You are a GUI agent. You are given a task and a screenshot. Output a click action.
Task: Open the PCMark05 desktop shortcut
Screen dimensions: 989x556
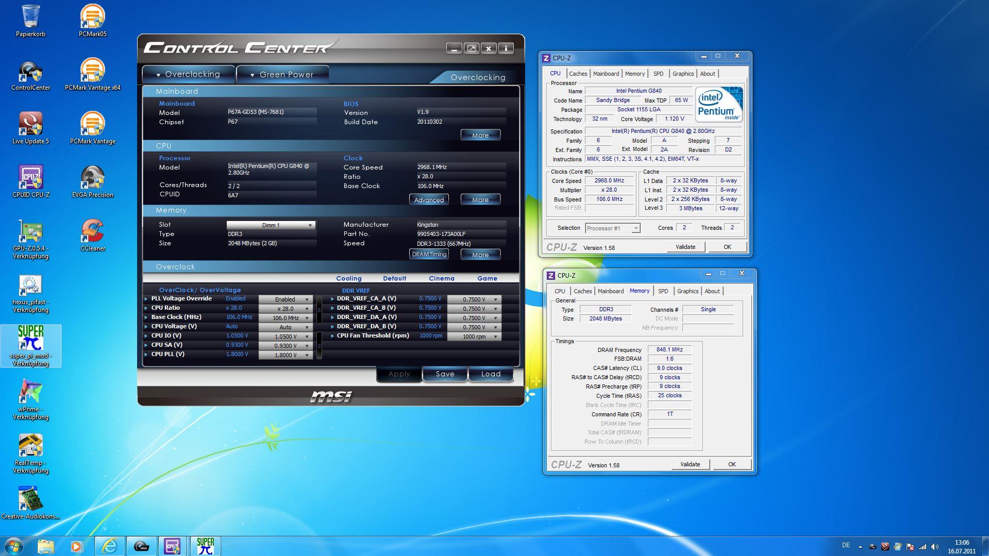92,21
